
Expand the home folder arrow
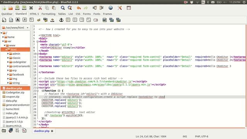click(x=3, y=37)
